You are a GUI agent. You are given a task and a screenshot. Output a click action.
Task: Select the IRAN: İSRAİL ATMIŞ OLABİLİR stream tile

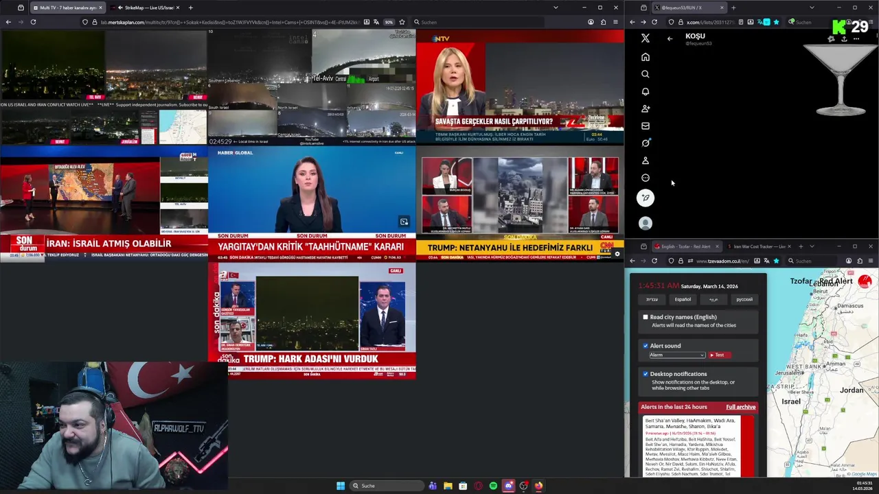(x=104, y=203)
